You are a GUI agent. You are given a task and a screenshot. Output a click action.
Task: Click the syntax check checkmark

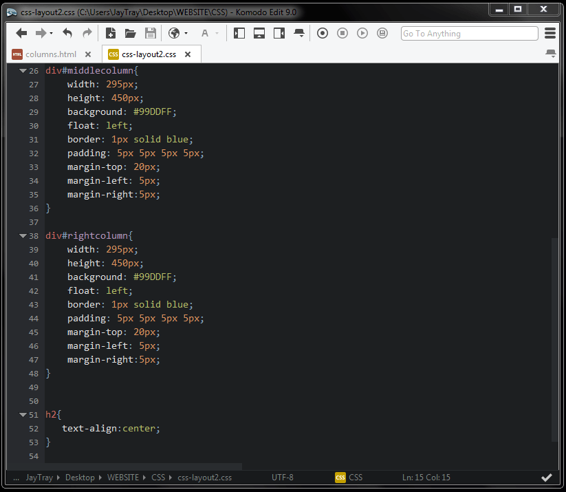[547, 477]
